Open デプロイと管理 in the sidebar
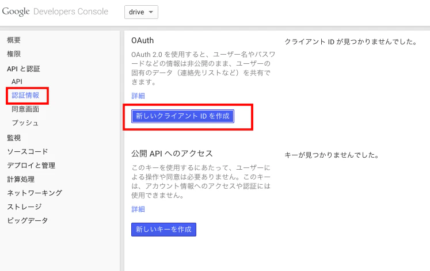Screen dimensions: 430x271 coord(31,165)
